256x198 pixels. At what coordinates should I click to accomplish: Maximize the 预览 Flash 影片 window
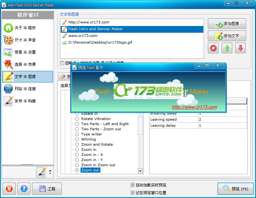click(x=207, y=66)
